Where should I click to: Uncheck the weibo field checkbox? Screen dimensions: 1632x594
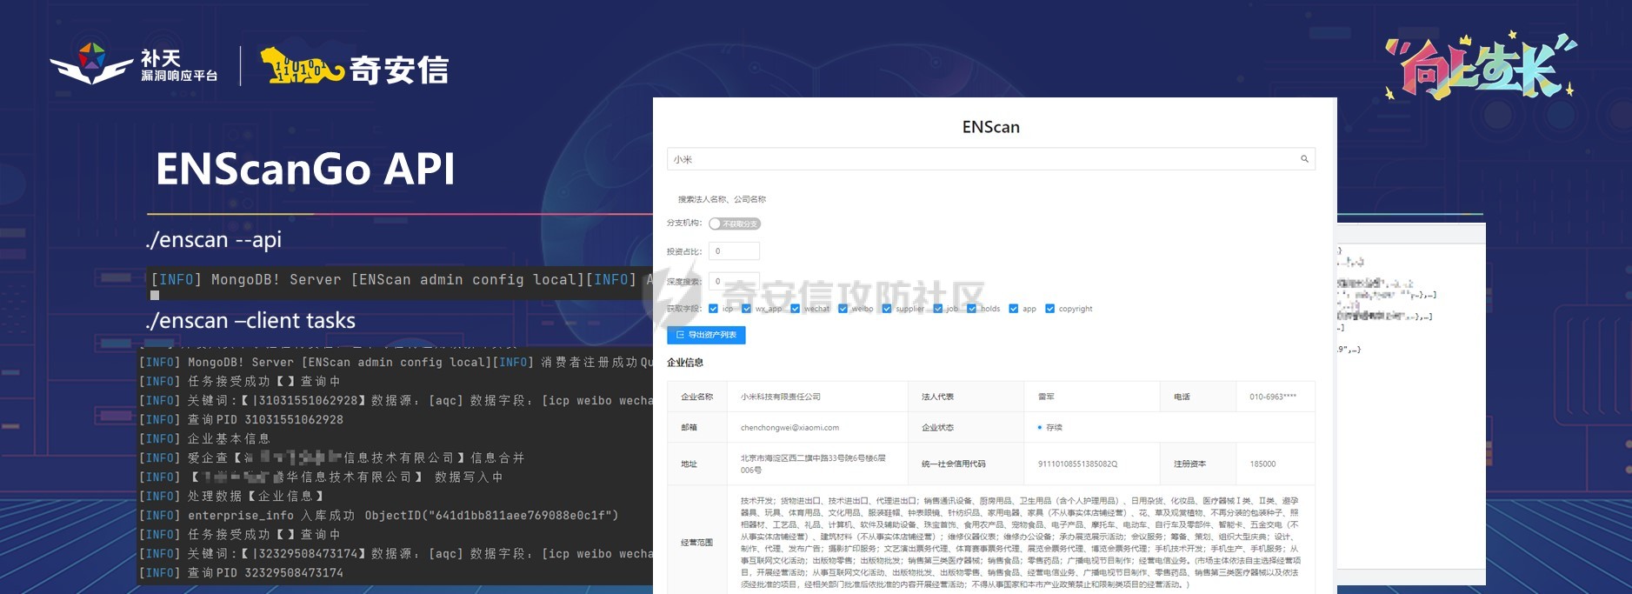843,309
